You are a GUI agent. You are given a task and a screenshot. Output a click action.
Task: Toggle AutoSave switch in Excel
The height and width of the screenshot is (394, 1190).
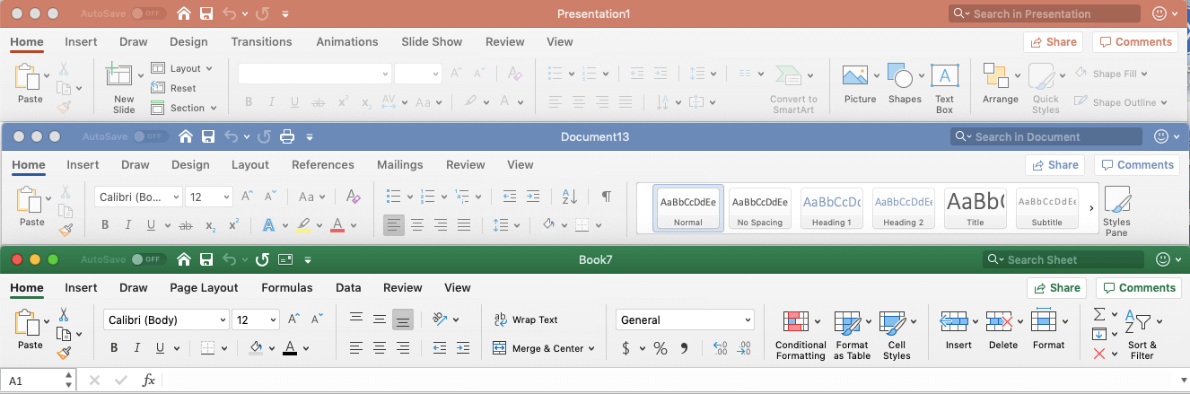148,259
